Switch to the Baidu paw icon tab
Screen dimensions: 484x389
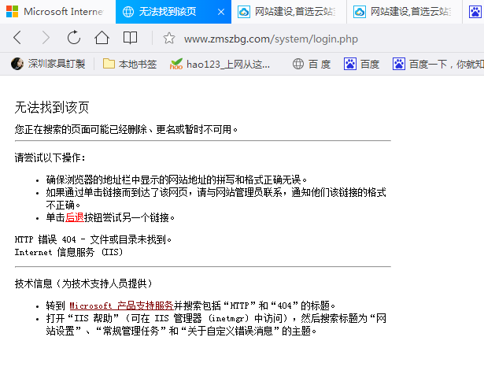pos(475,12)
